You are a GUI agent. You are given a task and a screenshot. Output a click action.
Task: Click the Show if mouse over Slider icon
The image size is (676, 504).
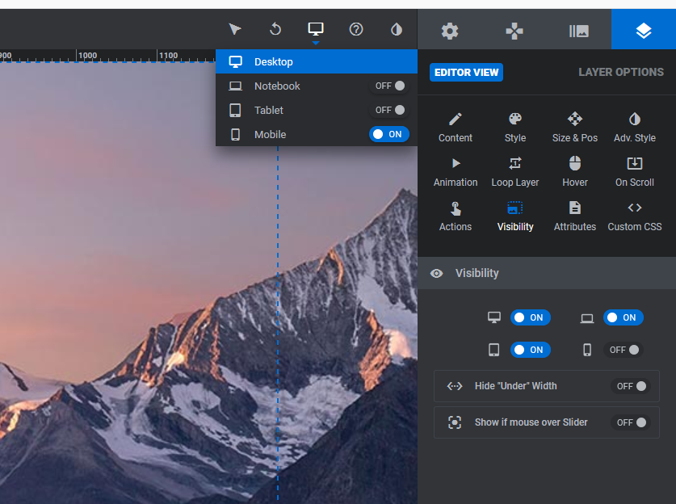pyautogui.click(x=455, y=422)
